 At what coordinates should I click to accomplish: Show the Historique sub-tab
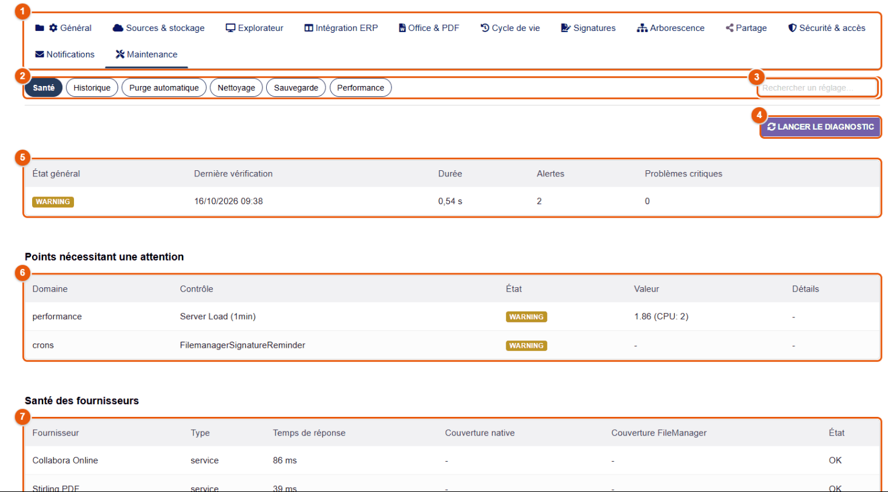coord(92,88)
